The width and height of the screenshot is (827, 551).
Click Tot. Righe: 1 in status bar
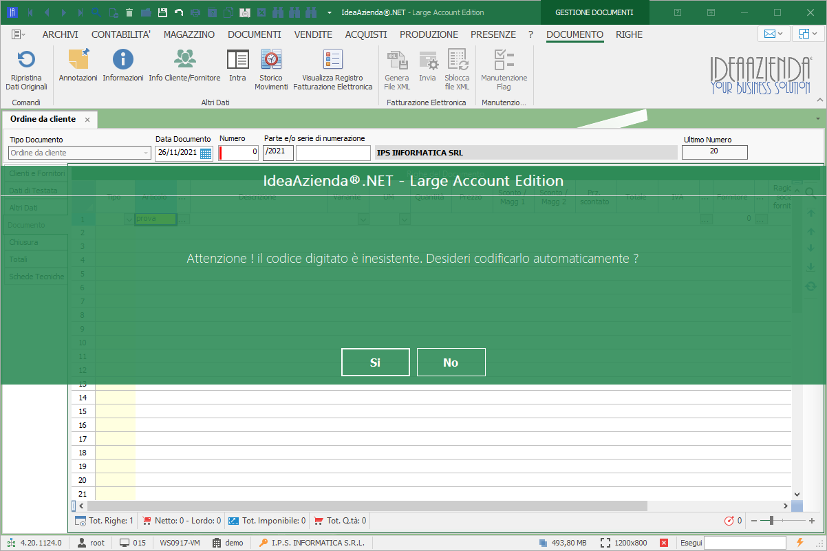point(105,521)
